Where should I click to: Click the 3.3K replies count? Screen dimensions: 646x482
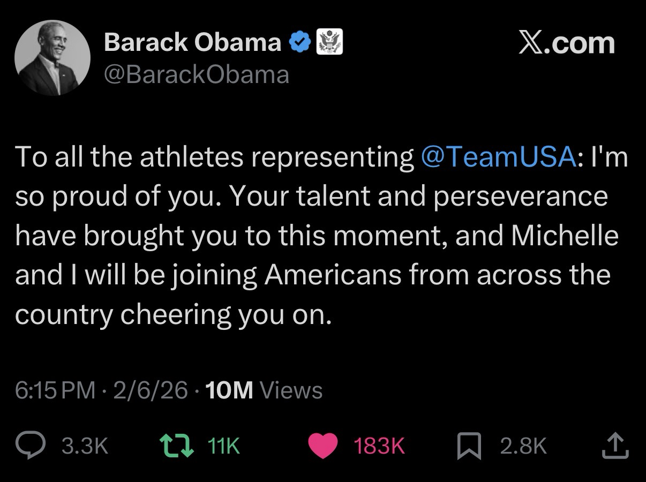click(85, 446)
